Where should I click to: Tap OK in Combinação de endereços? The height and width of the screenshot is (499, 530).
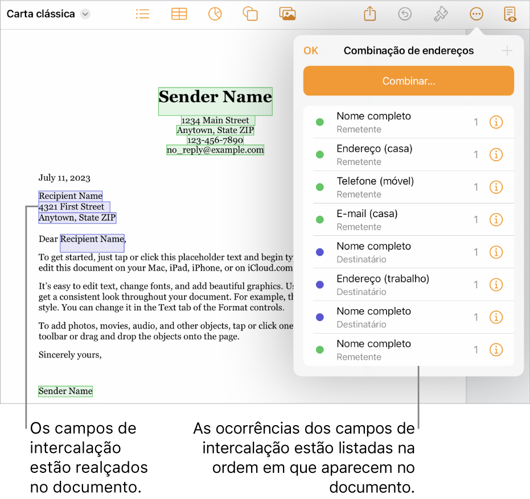311,51
